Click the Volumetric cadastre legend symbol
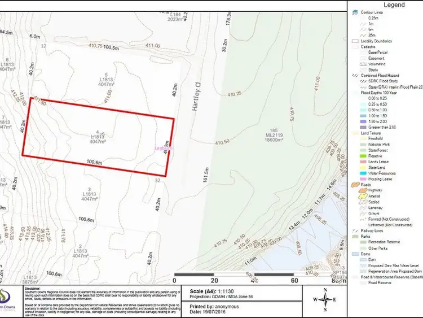 (355, 63)
